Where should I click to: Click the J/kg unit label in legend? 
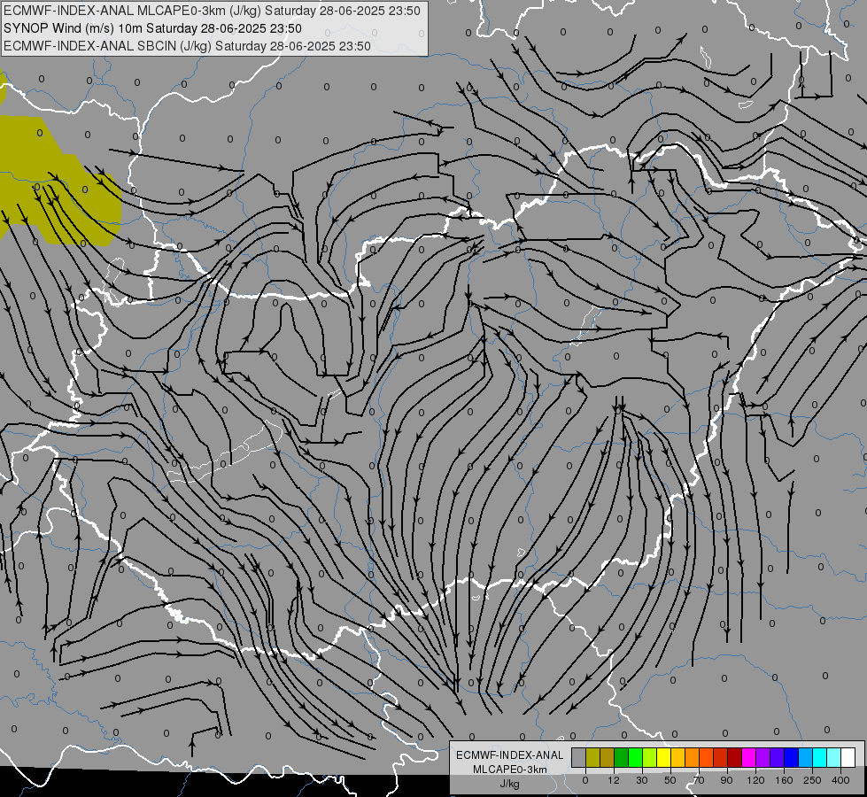pos(510,784)
